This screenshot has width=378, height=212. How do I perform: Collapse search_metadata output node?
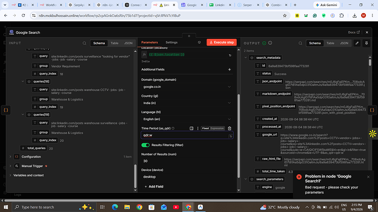(x=245, y=58)
